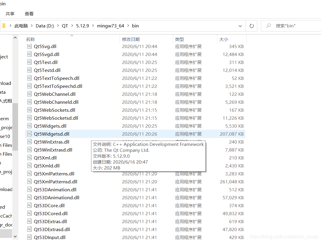
Task: Click the Qt53DExtrasd.dll file icon
Action: (29, 229)
